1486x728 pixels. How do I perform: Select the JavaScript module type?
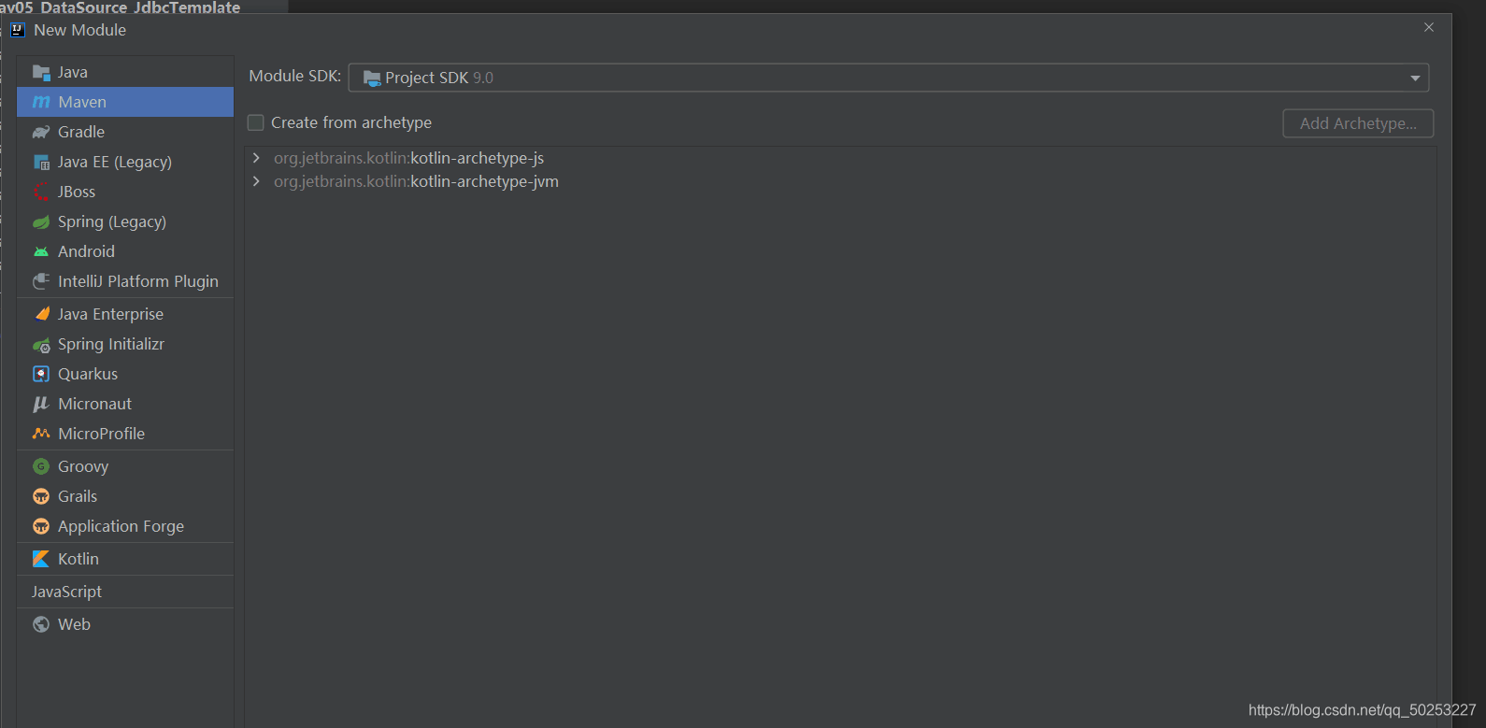point(125,592)
